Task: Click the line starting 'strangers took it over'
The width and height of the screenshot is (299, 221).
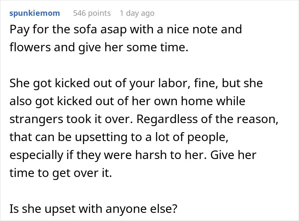Action: 144,119
